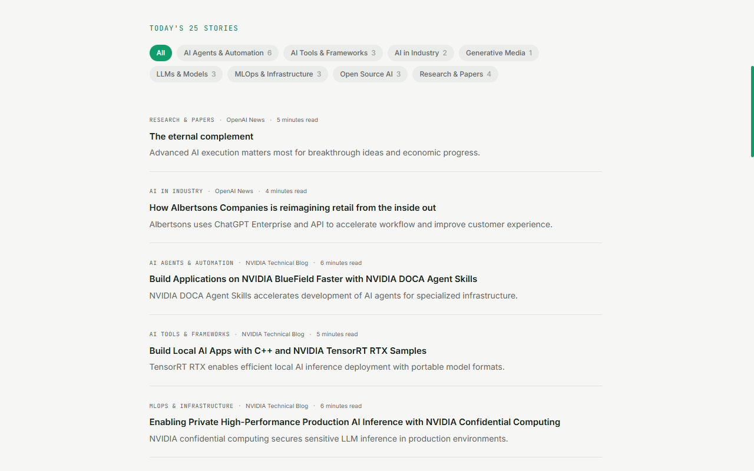Screen dimensions: 754x471
Task: Click '6 minutes read' on BlueField story
Action: click(x=341, y=263)
